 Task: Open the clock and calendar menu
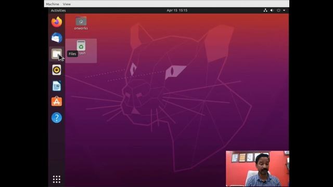(x=177, y=10)
